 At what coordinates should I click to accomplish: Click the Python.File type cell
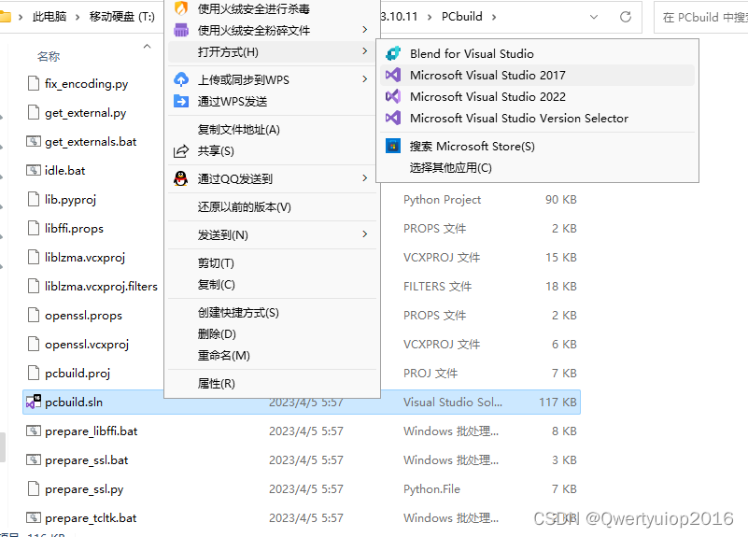tap(431, 488)
